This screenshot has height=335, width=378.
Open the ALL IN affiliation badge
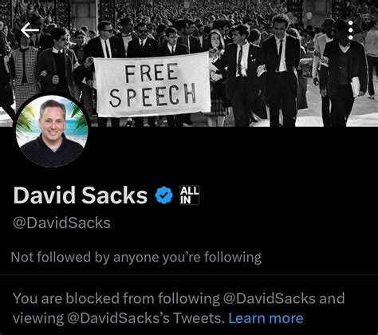click(189, 195)
